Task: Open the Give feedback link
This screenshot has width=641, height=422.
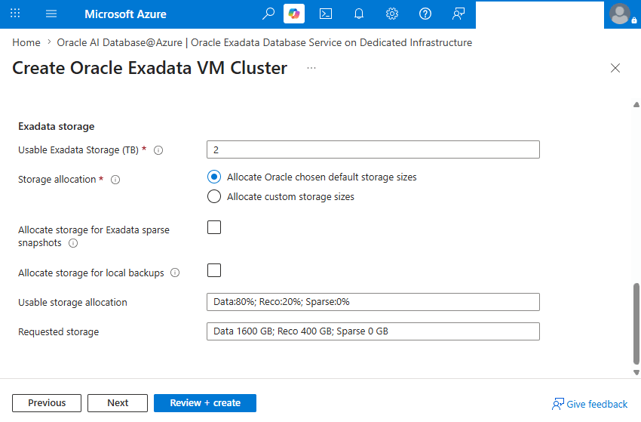Action: click(590, 404)
